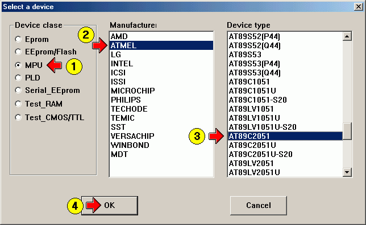Choose AT89S52(Q44) device type
The image size is (366, 225).
pyautogui.click(x=285, y=45)
